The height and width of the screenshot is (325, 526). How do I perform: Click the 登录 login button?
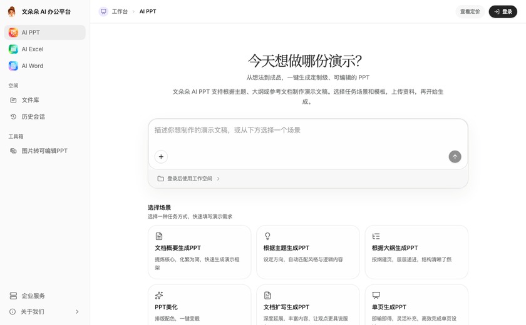[x=503, y=11]
